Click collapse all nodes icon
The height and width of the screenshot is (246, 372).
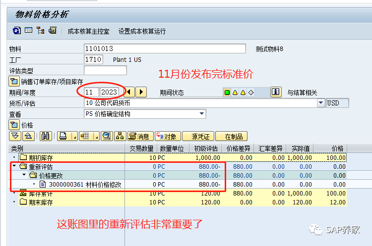coord(28,136)
